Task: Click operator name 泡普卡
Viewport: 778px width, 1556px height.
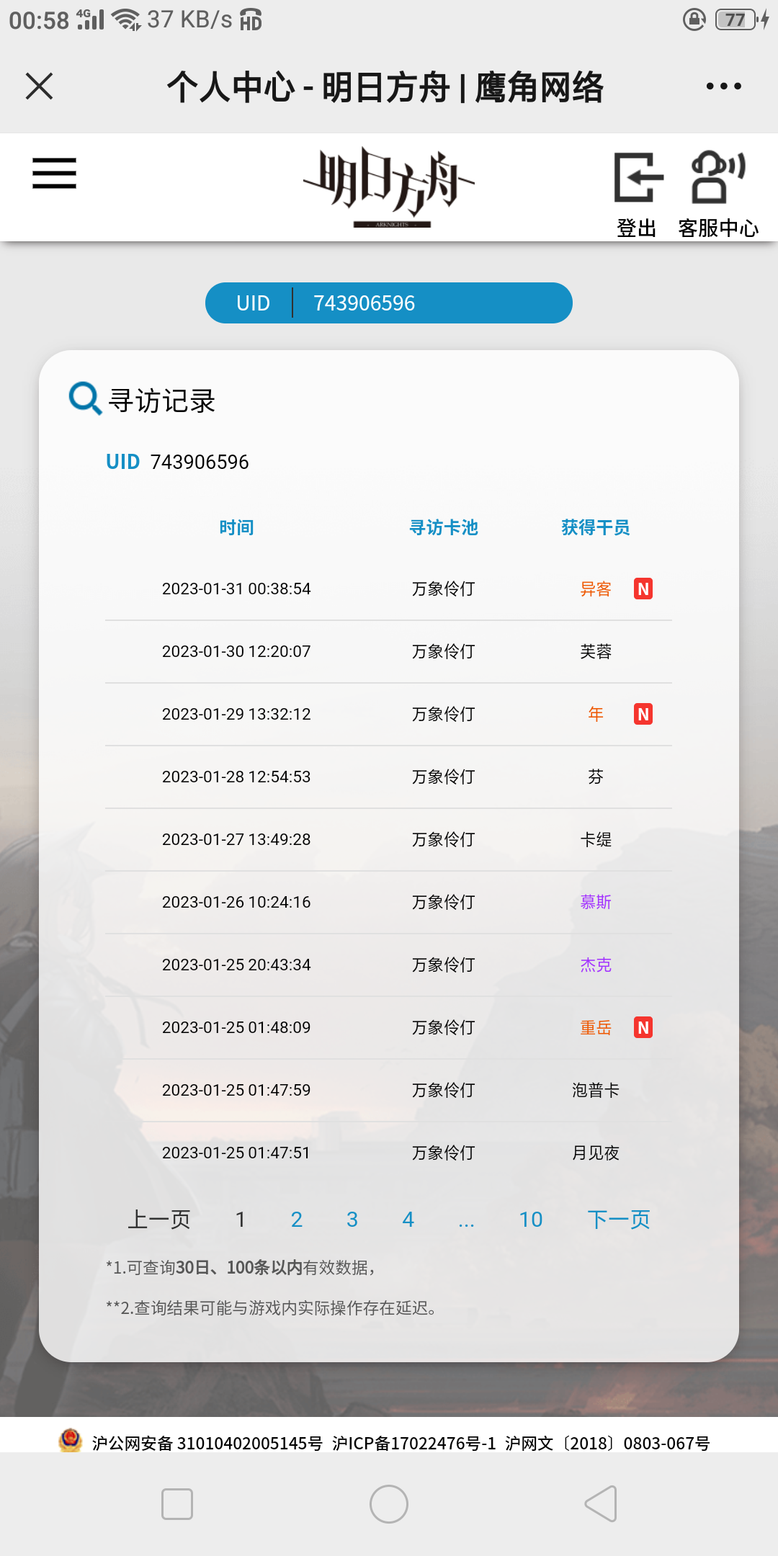Action: [596, 1091]
